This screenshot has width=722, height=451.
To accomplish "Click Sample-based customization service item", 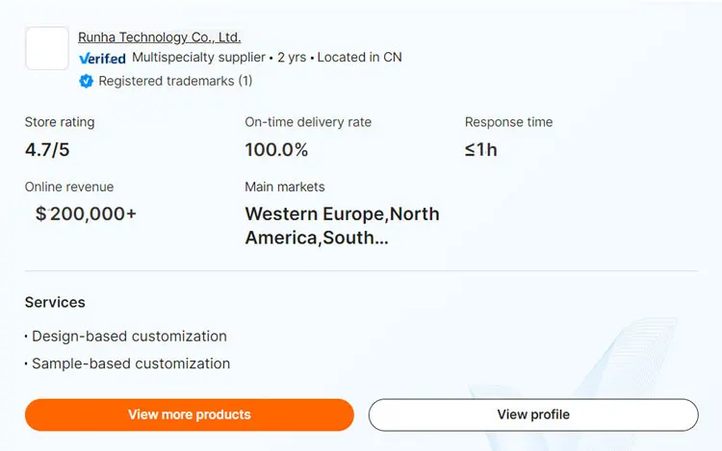I will 131,363.
